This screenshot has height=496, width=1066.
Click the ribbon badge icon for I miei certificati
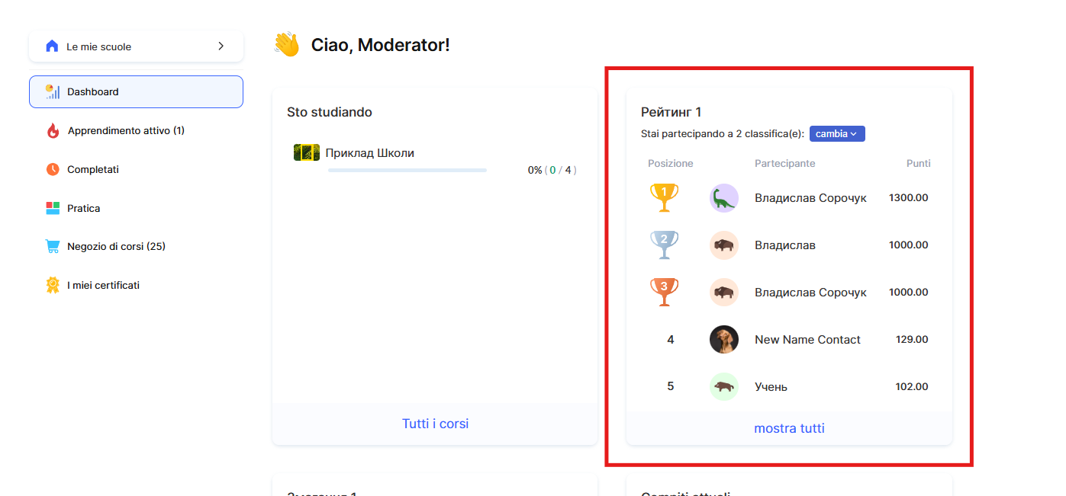tap(53, 285)
